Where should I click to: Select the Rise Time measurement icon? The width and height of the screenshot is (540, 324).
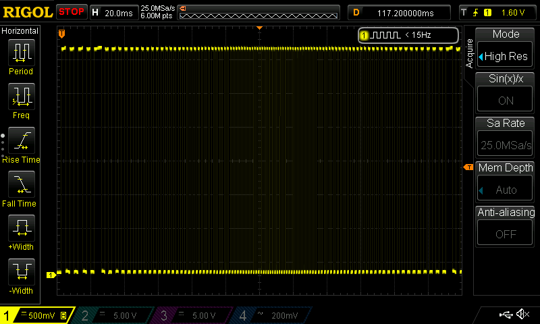coord(22,140)
